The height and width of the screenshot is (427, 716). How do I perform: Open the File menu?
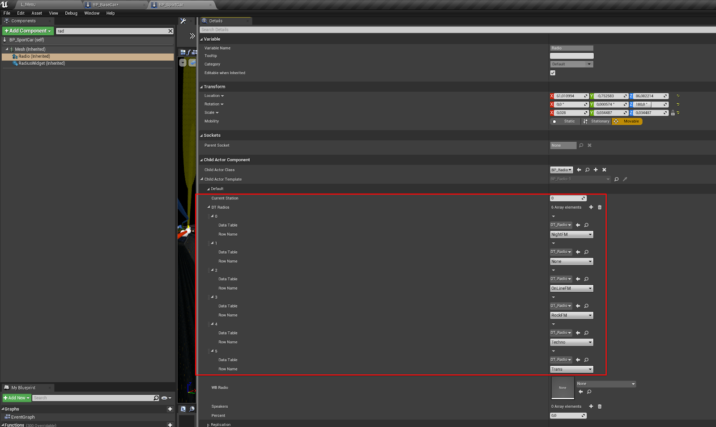coord(7,13)
